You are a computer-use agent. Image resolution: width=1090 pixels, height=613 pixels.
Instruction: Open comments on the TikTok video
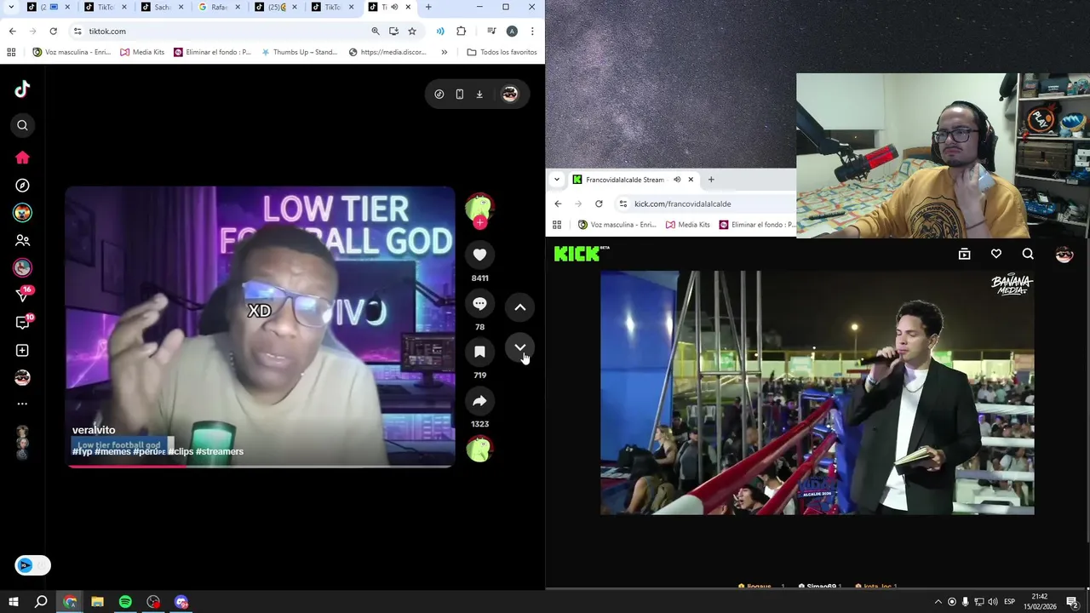[x=479, y=304]
